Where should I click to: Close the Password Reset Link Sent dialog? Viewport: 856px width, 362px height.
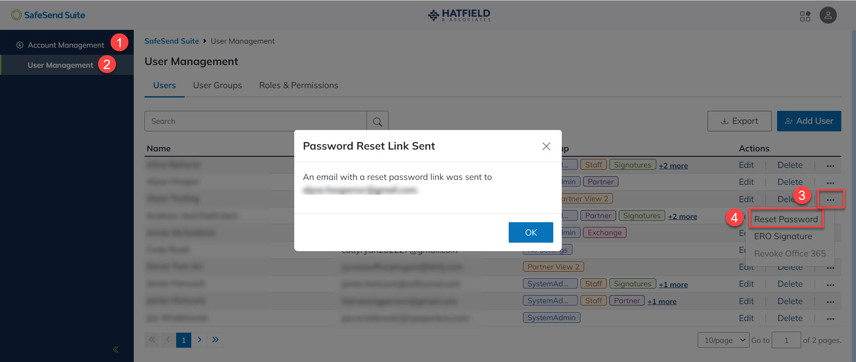click(x=546, y=146)
